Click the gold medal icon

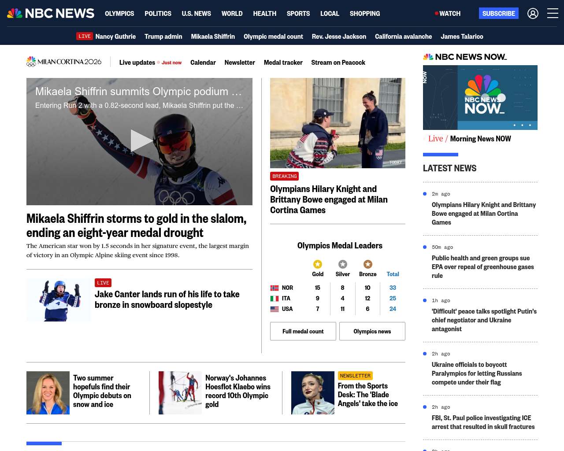point(318,264)
